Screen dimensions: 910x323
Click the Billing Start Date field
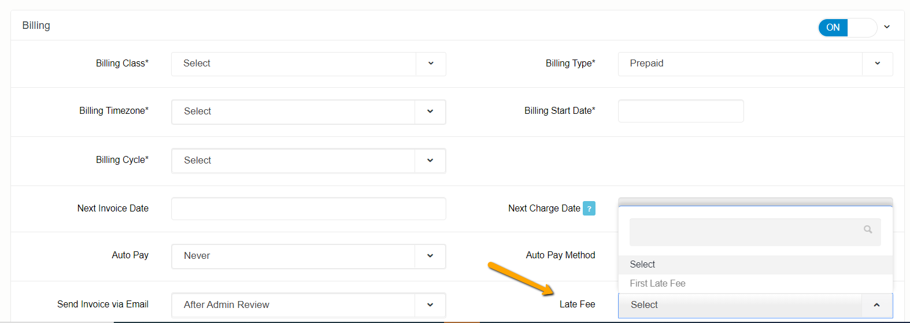click(x=680, y=111)
